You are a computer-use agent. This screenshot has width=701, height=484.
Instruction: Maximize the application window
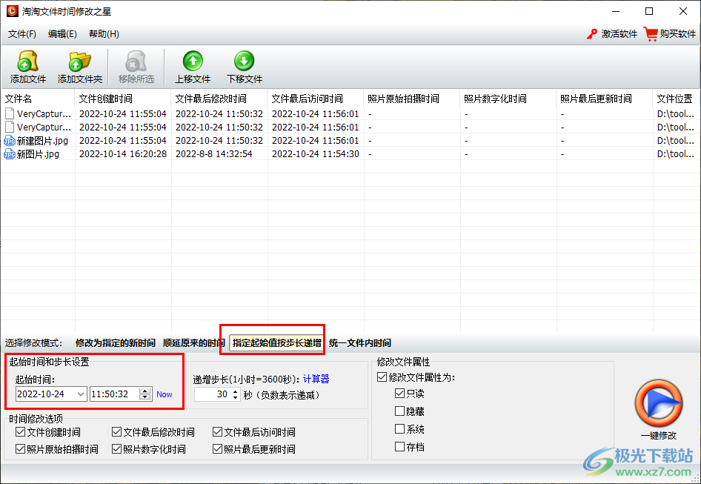click(x=649, y=12)
